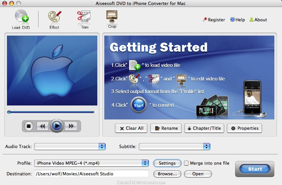This screenshot has height=185, width=282.
Task: Open the Help link
Action: (237, 20)
